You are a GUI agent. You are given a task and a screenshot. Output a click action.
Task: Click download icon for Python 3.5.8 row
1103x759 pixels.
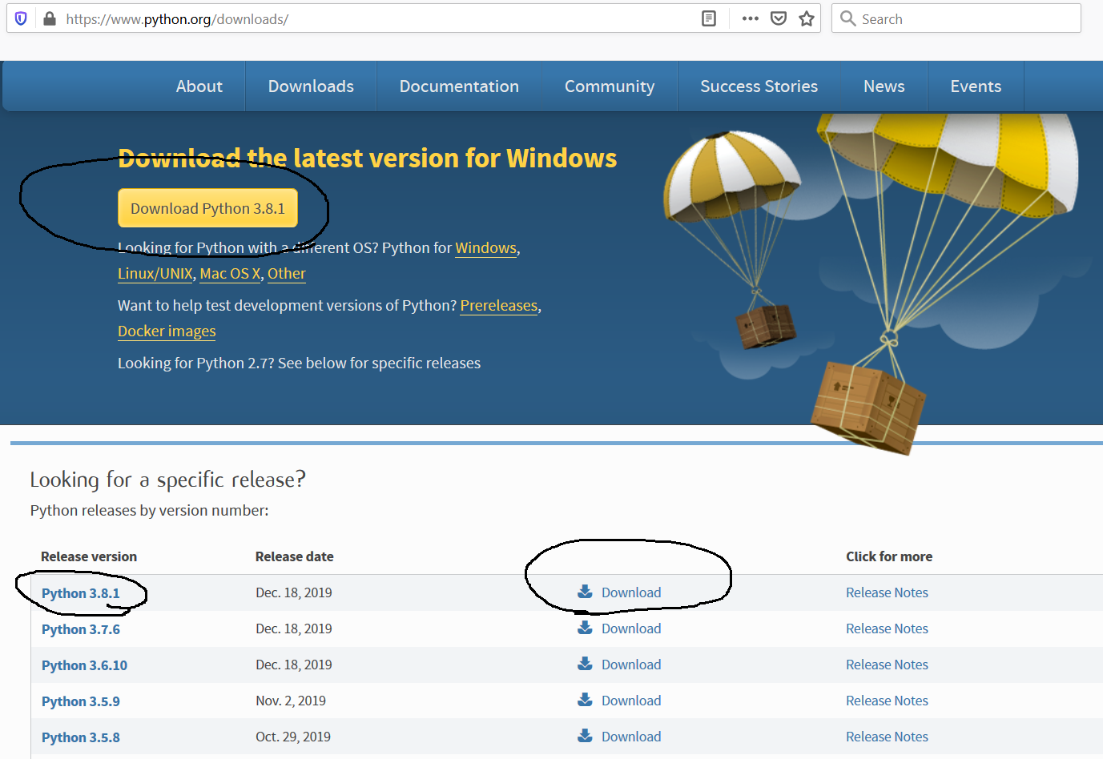tap(586, 736)
